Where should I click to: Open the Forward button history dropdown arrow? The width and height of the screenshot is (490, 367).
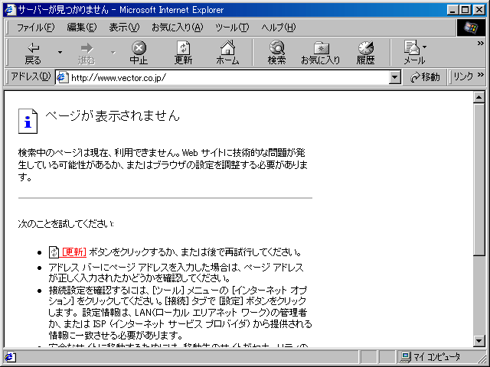113,53
